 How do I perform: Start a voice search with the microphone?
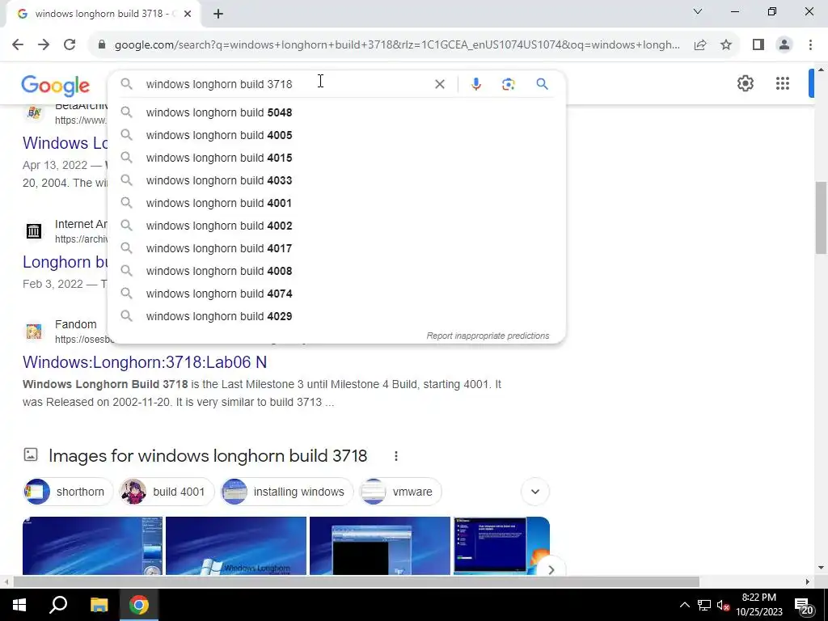(475, 84)
